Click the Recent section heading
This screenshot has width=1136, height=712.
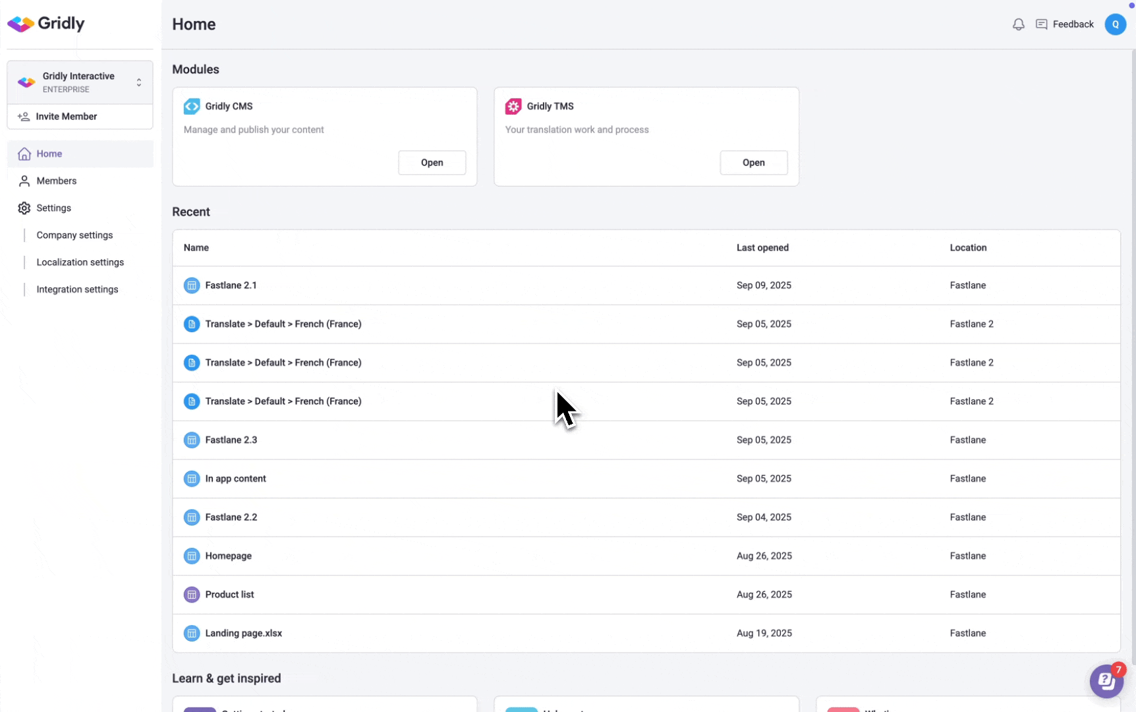(191, 212)
